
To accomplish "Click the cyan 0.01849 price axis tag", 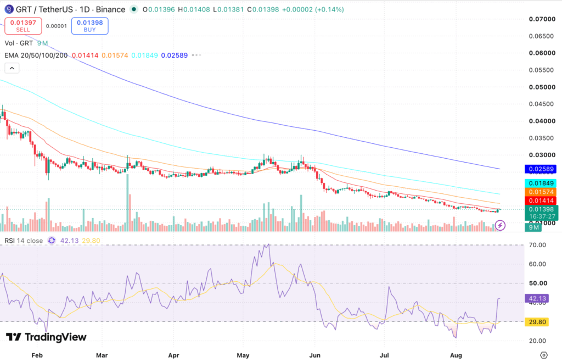I will (x=541, y=183).
